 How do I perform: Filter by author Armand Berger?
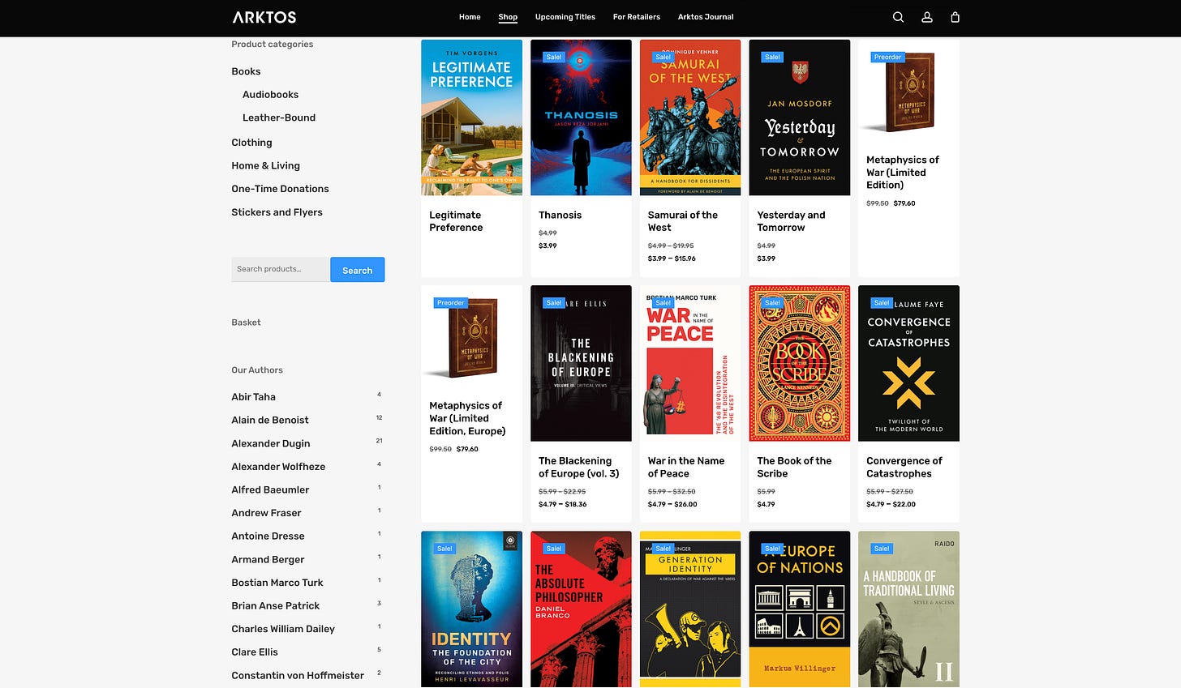(268, 559)
